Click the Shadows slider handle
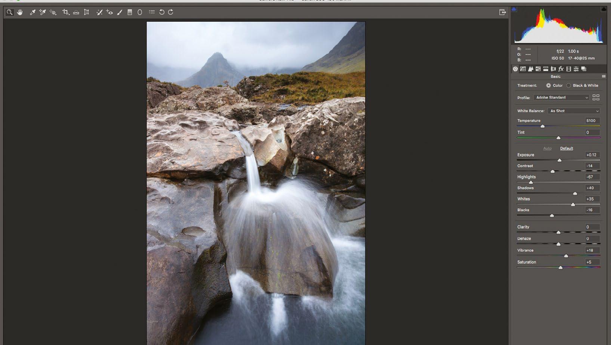Screen dimensions: 611x345 coord(575,193)
